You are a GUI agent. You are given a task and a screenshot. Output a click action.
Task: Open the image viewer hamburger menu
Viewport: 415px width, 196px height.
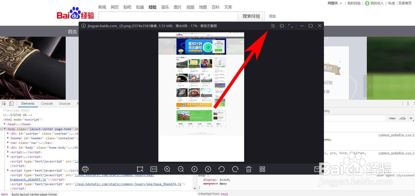tap(273, 26)
